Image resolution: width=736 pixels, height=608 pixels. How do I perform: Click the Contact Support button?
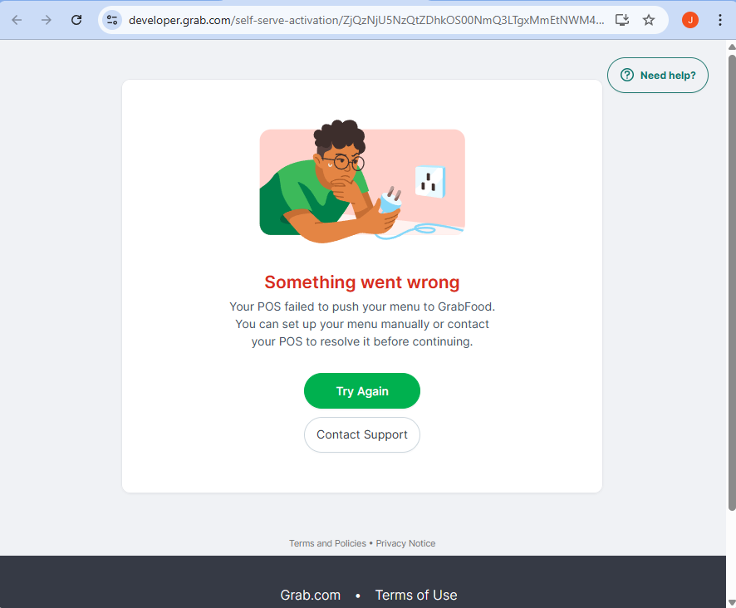362,434
